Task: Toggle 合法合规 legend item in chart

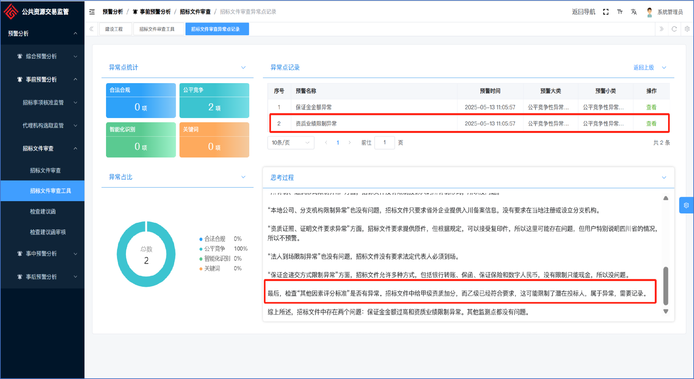Action: coord(214,239)
